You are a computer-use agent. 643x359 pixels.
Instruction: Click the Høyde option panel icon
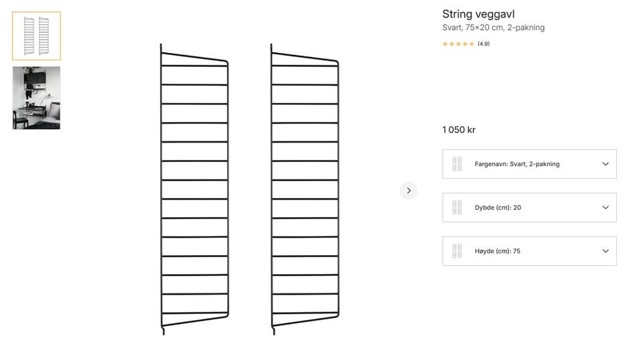pyautogui.click(x=457, y=251)
